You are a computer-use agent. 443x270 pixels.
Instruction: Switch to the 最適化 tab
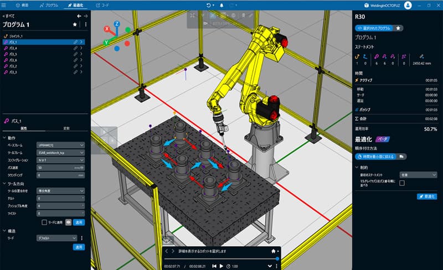pyautogui.click(x=75, y=5)
